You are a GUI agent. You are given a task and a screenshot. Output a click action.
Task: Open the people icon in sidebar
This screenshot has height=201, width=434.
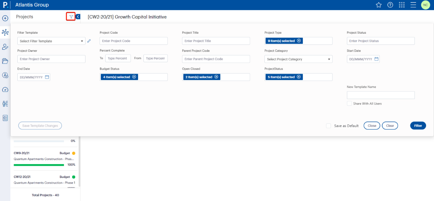[5, 46]
